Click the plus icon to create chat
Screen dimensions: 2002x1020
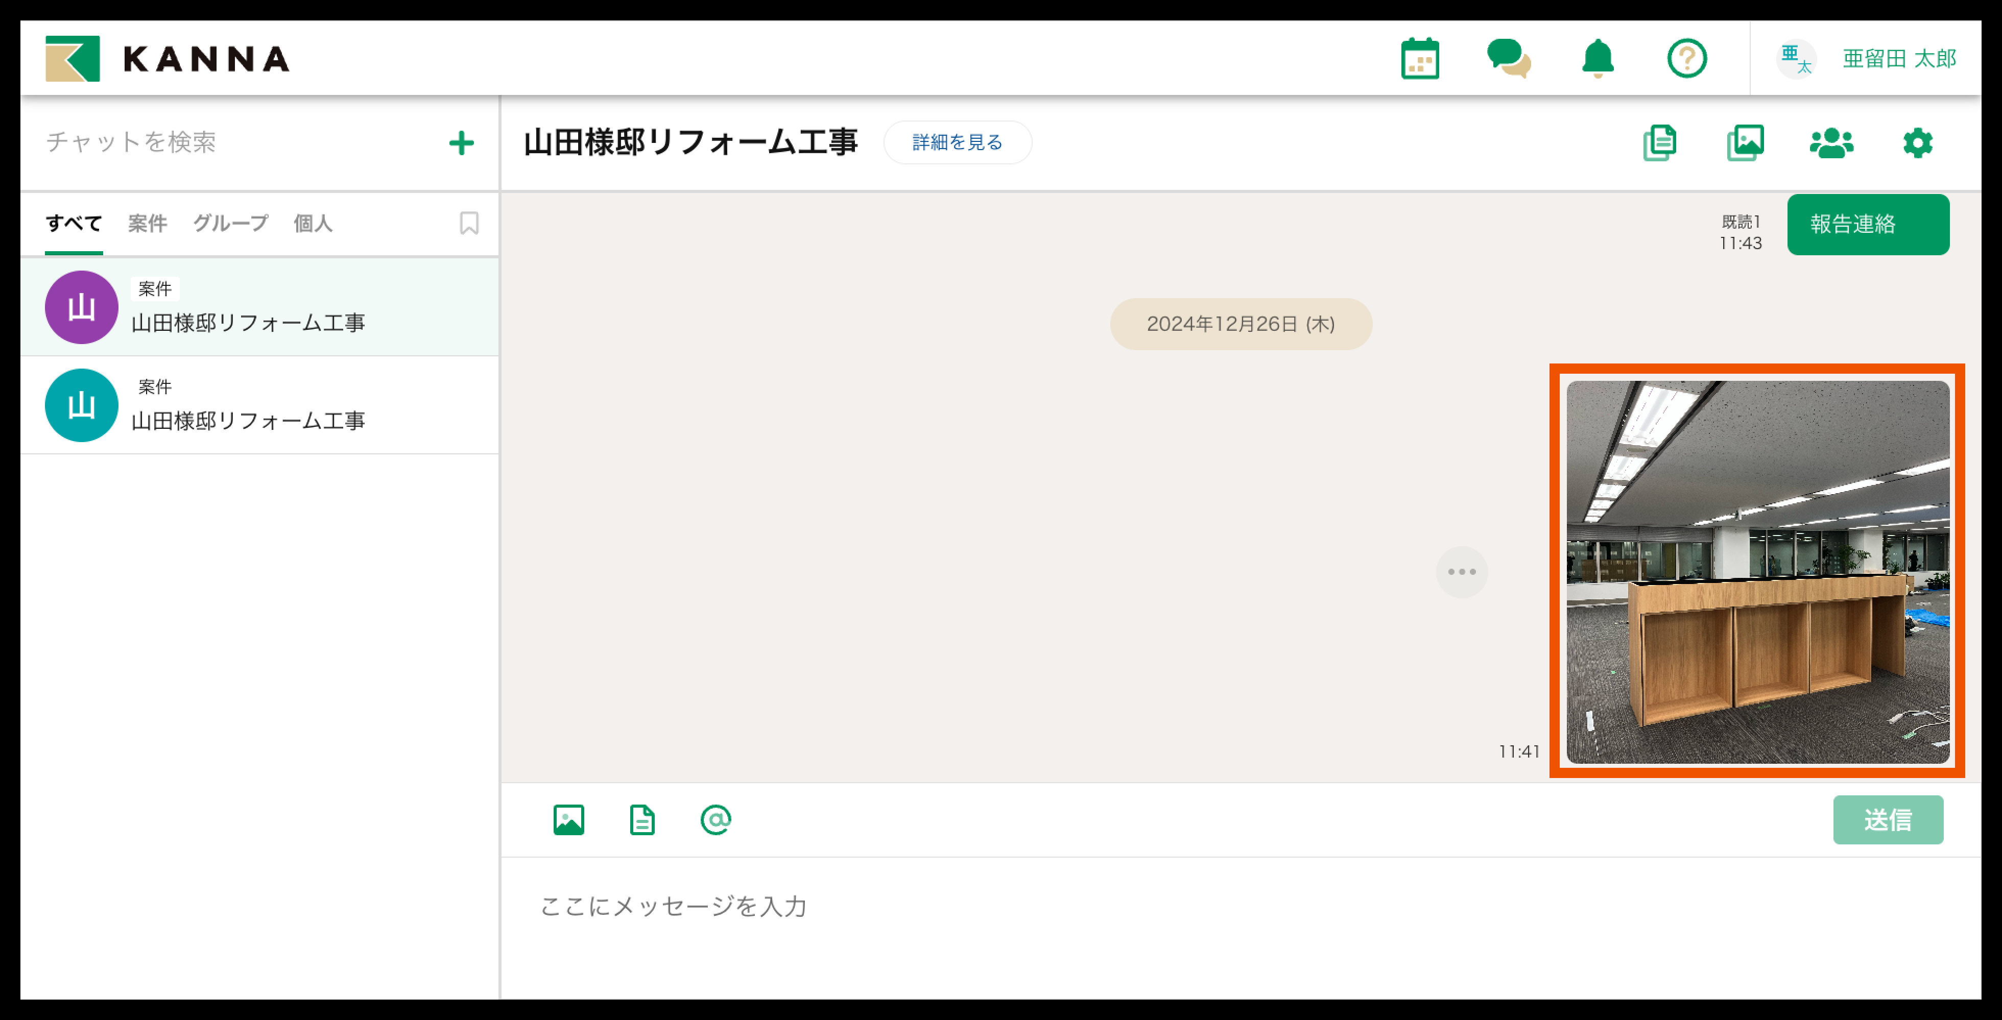pyautogui.click(x=462, y=143)
